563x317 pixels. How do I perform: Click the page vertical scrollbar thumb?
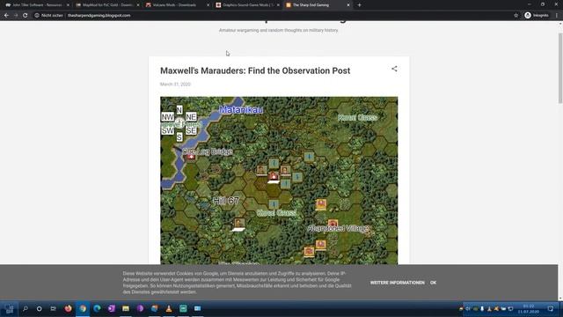pyautogui.click(x=560, y=69)
